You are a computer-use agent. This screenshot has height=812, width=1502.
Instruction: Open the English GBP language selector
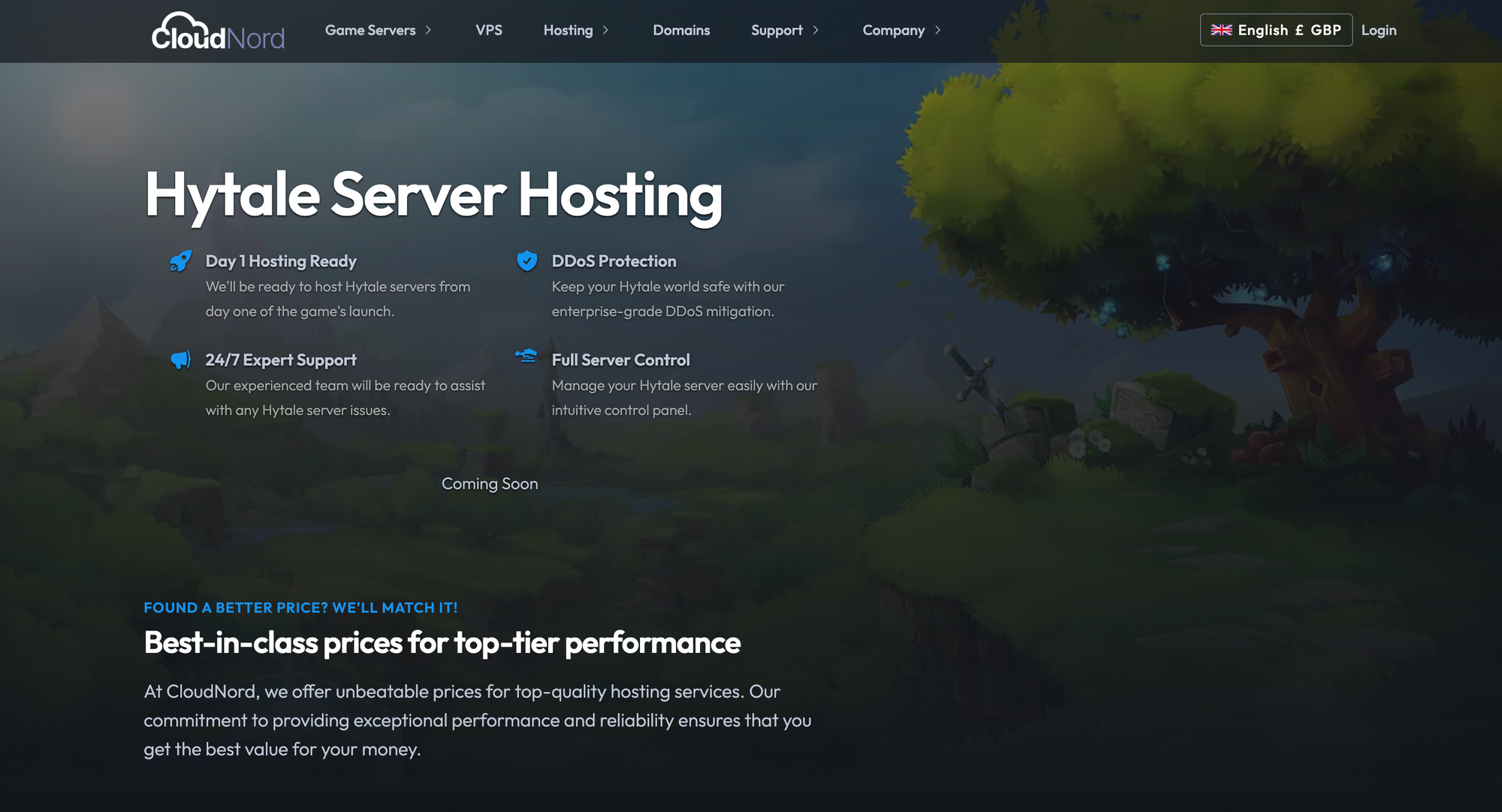point(1276,30)
